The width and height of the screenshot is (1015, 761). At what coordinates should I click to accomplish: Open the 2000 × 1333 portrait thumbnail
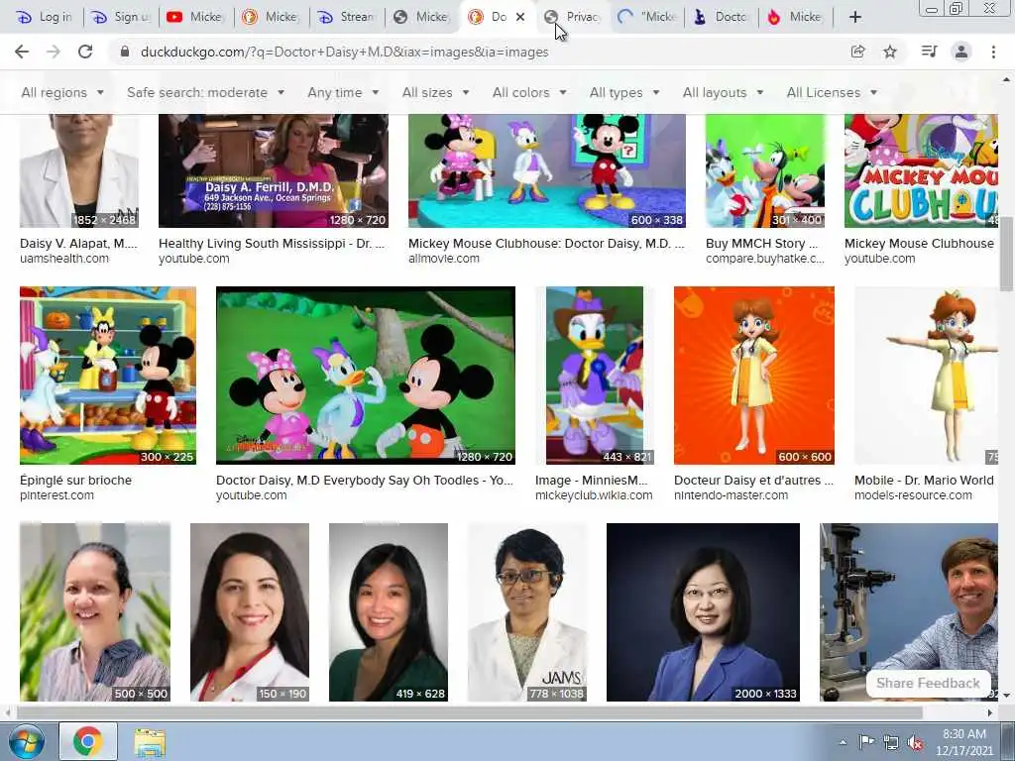[x=703, y=612]
